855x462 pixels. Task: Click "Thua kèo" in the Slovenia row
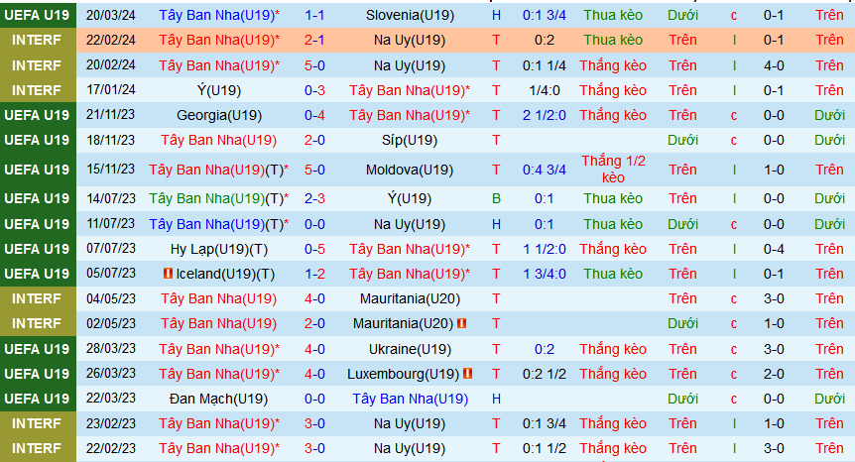(613, 15)
